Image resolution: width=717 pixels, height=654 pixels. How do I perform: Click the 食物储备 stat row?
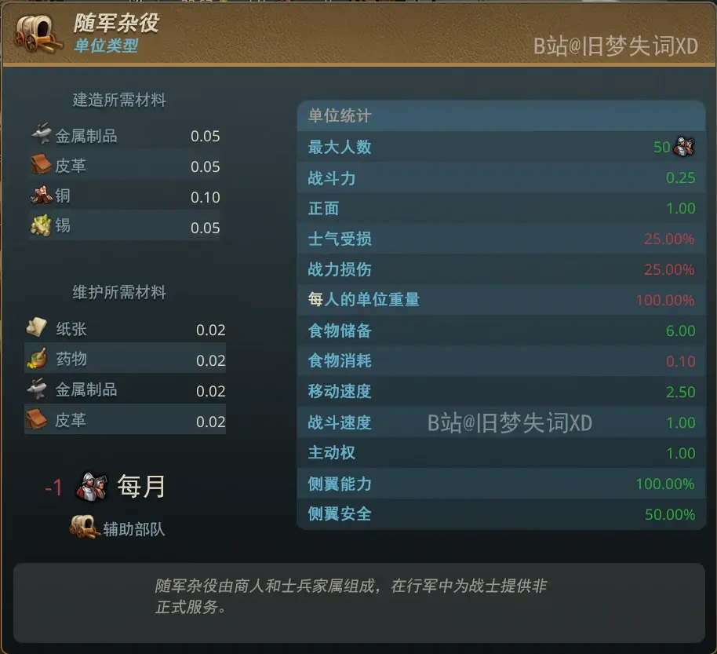501,331
